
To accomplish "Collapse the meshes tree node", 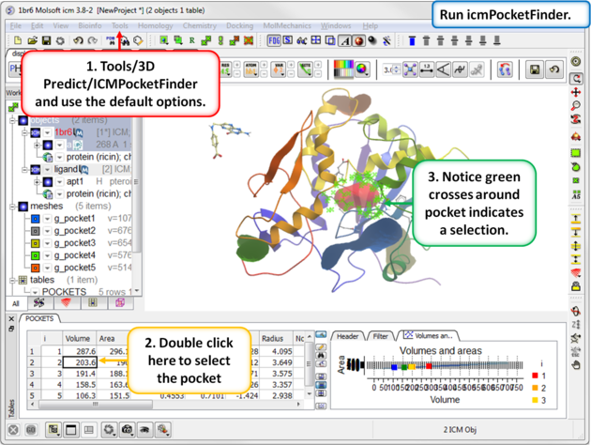I will pyautogui.click(x=11, y=207).
